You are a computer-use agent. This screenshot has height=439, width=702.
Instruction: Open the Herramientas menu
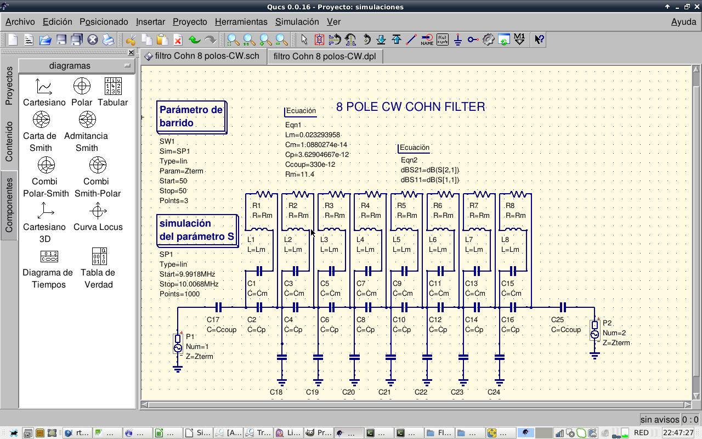click(x=241, y=22)
